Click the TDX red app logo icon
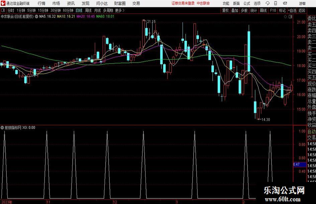Screen dimensions: 316x204 tap(3, 3)
